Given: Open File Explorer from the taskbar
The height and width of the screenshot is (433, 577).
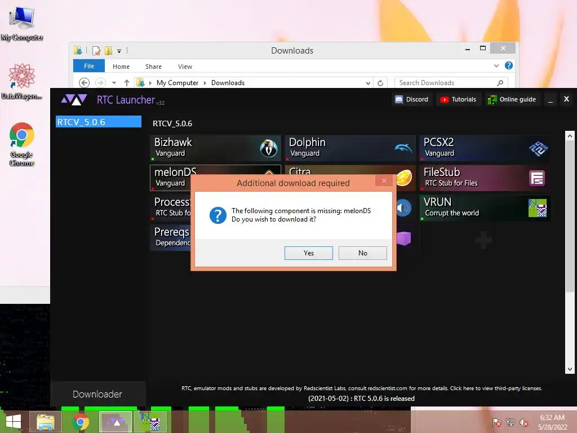Looking at the screenshot, I should [x=46, y=422].
